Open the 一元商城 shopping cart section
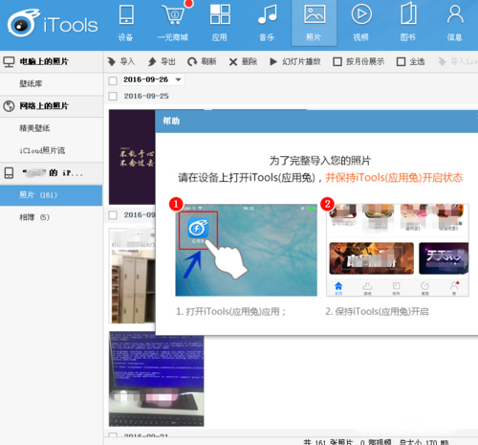 [172, 23]
